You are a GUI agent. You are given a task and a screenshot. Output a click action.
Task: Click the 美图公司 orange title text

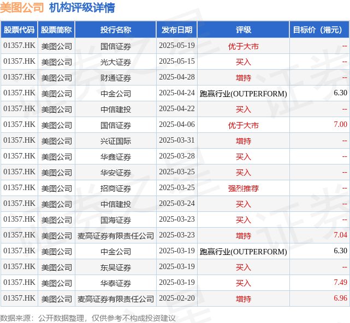pyautogui.click(x=22, y=8)
